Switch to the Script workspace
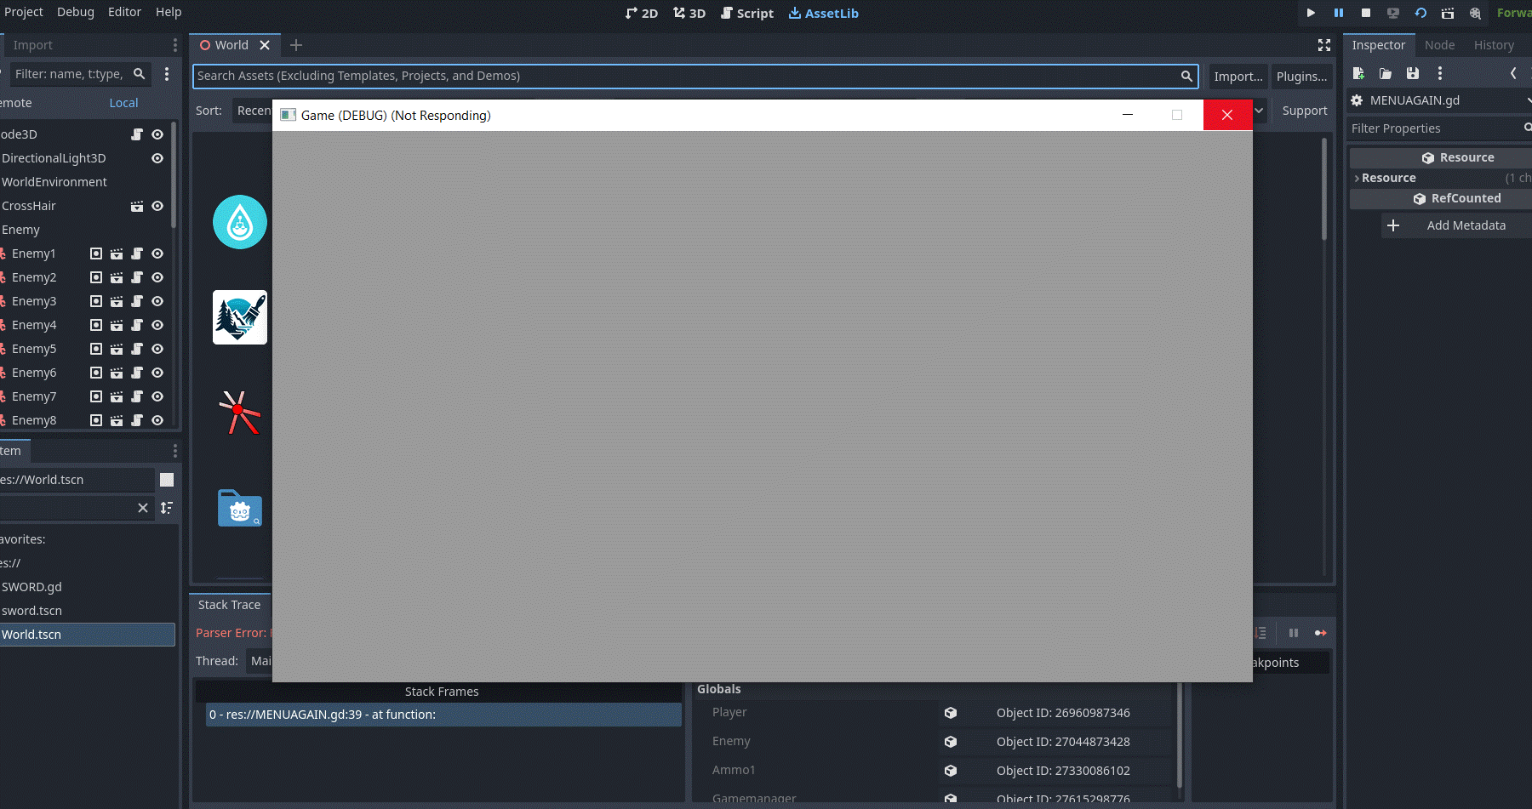The image size is (1532, 809). click(x=747, y=13)
